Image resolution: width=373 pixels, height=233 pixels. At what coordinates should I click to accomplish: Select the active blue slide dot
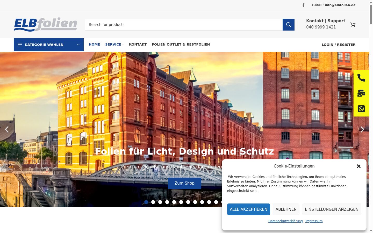click(x=146, y=202)
